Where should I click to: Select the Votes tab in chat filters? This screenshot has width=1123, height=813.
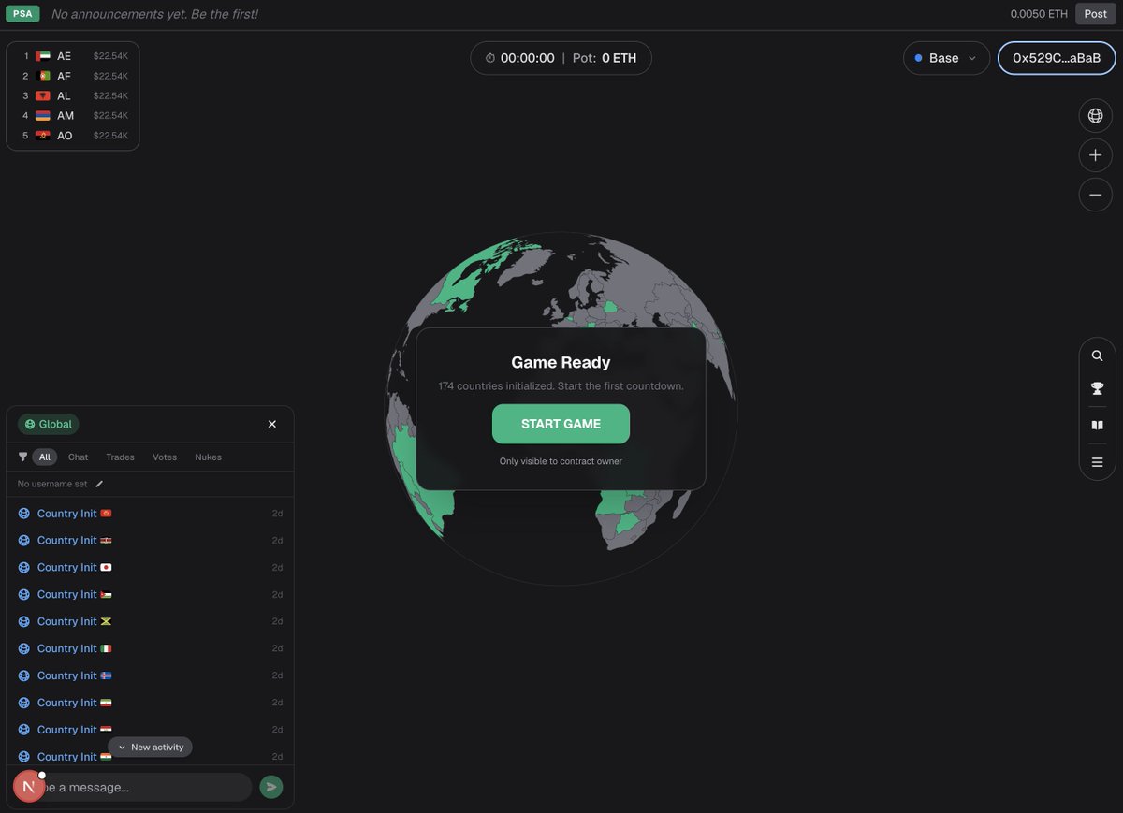point(165,457)
